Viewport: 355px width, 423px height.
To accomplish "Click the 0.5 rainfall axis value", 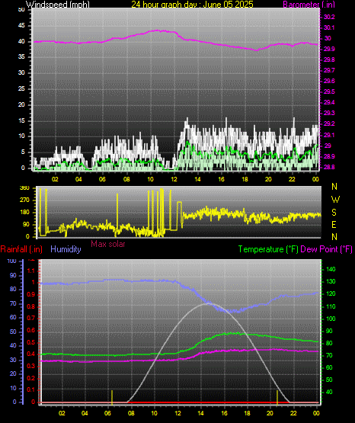I will pyautogui.click(x=31, y=343).
